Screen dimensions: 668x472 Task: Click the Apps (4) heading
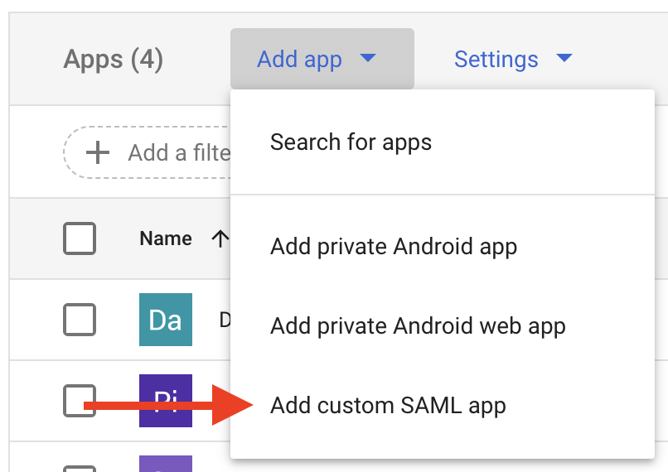coord(113,60)
